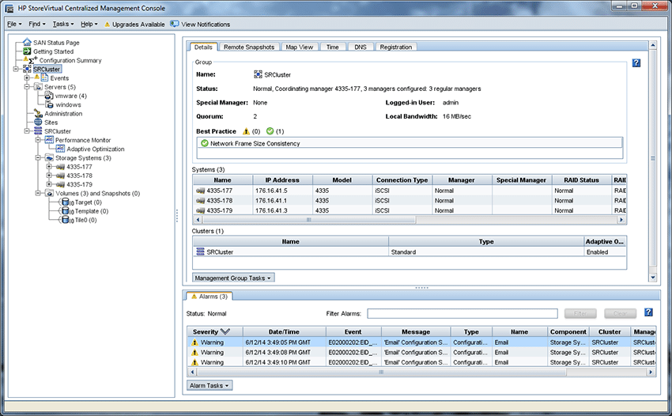Select the Target volume cylinder icon
Image resolution: width=672 pixels, height=416 pixels.
pos(65,202)
